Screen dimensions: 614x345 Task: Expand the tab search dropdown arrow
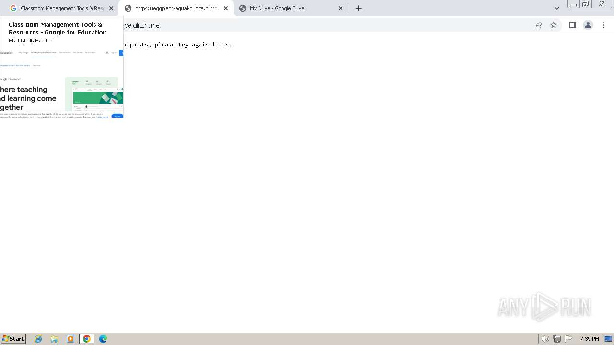click(557, 8)
